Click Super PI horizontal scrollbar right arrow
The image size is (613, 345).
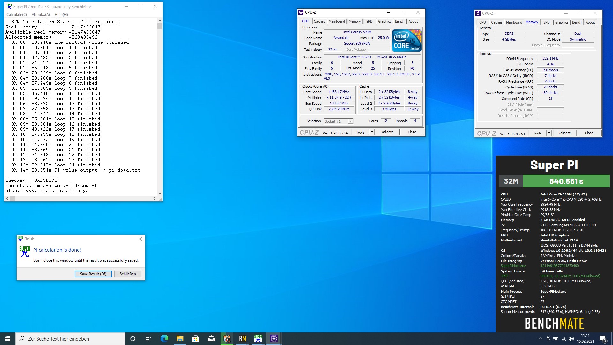pyautogui.click(x=155, y=198)
